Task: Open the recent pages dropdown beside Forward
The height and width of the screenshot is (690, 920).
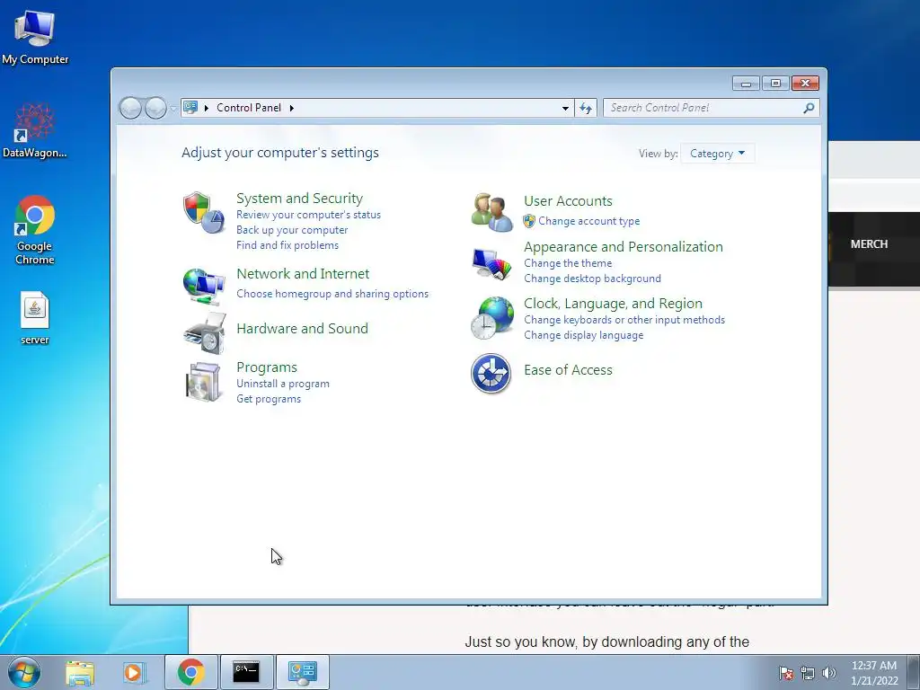Action: 173,109
